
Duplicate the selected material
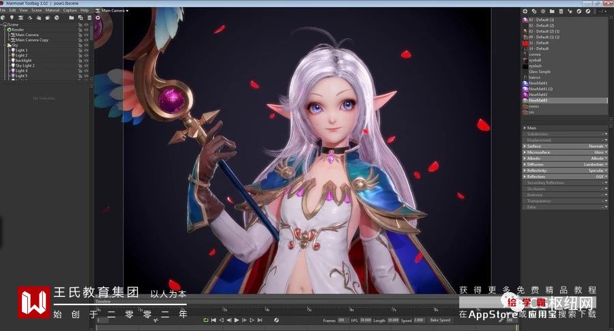[534, 12]
